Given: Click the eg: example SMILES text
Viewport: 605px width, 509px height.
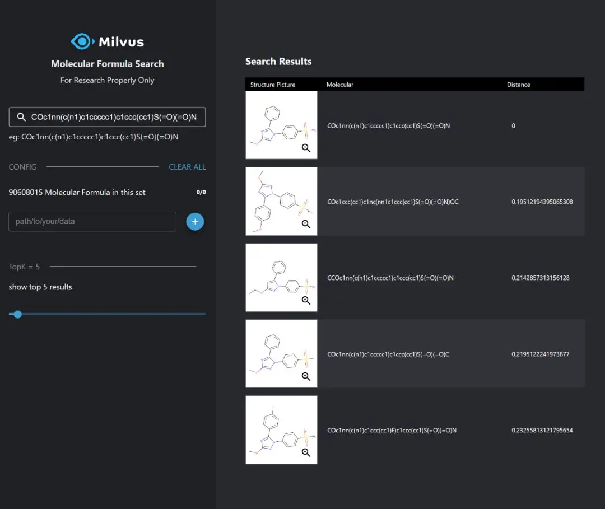Looking at the screenshot, I should [94, 137].
